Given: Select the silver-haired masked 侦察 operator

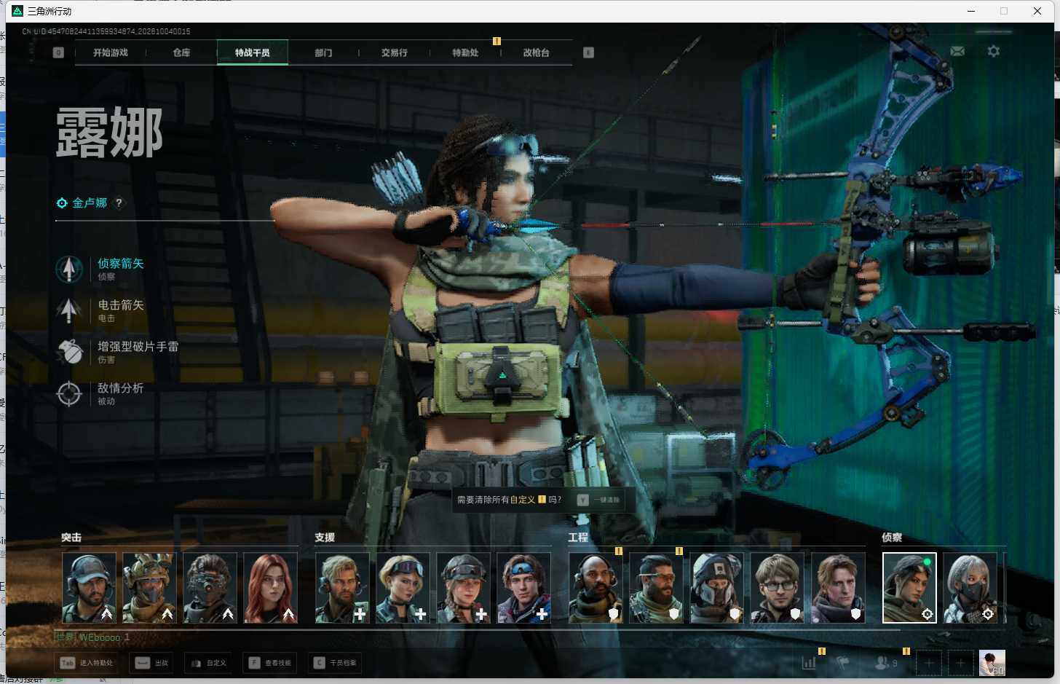Looking at the screenshot, I should tap(970, 588).
